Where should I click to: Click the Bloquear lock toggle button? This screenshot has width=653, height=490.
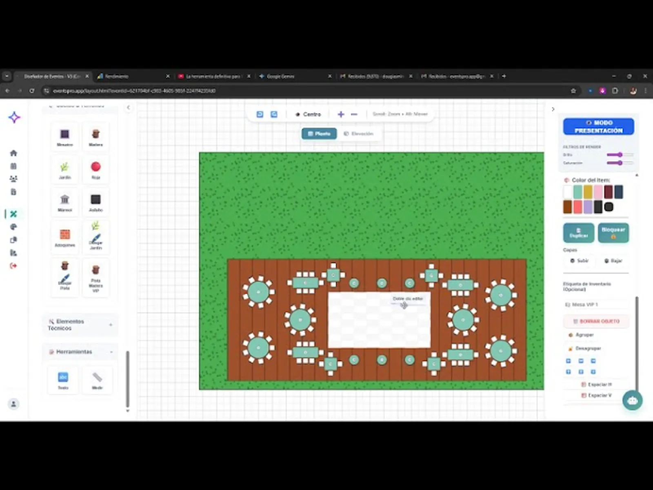coord(613,233)
